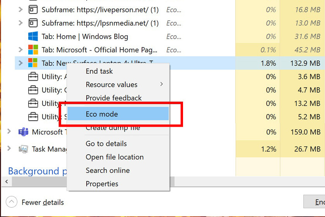
Task: Click the 159.0 MB memory value for Teams
Action: click(x=306, y=132)
